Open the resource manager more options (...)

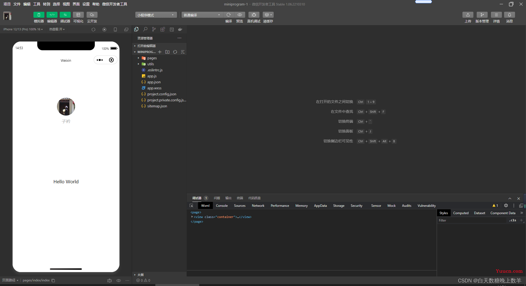pos(179,38)
